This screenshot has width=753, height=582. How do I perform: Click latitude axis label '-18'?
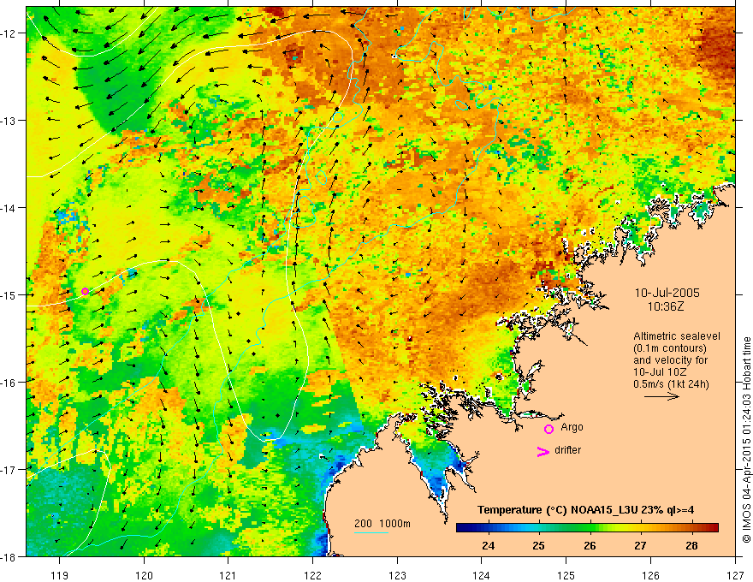click(9, 556)
